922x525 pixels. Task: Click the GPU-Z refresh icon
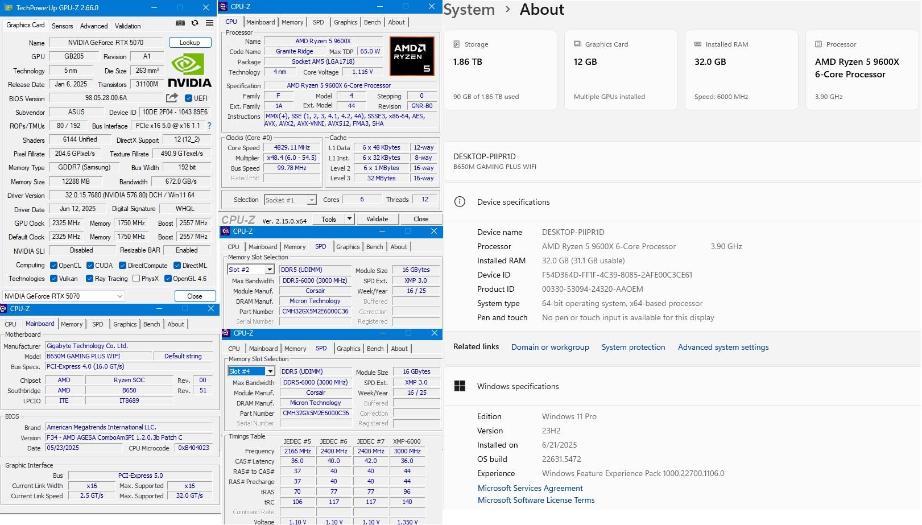pyautogui.click(x=195, y=23)
